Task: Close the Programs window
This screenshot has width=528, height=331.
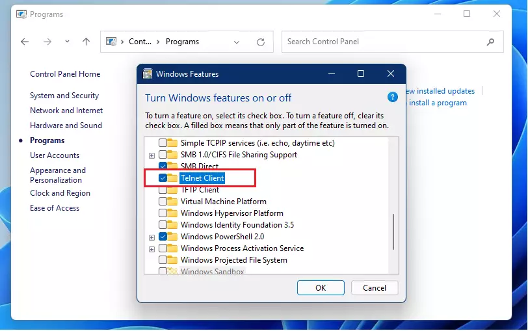Action: [x=497, y=14]
